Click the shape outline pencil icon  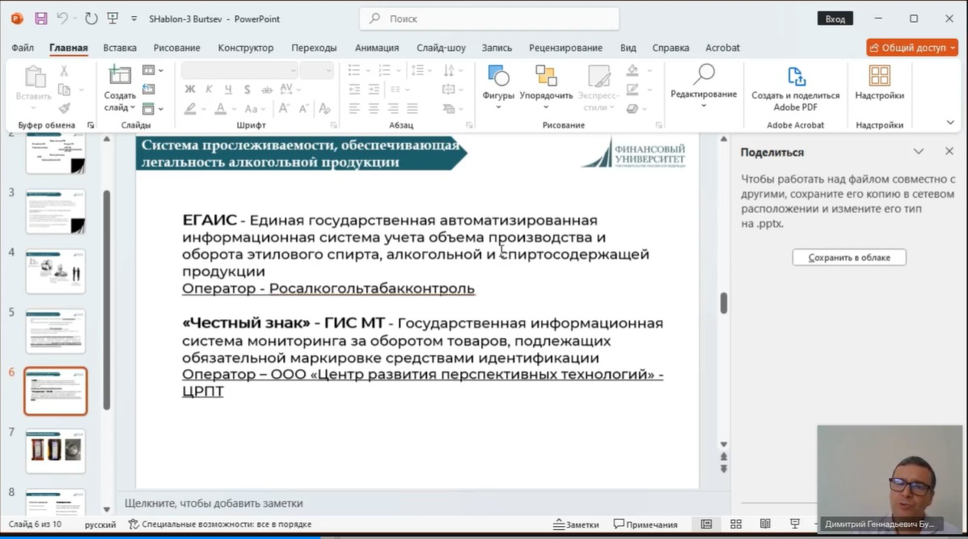coord(632,90)
